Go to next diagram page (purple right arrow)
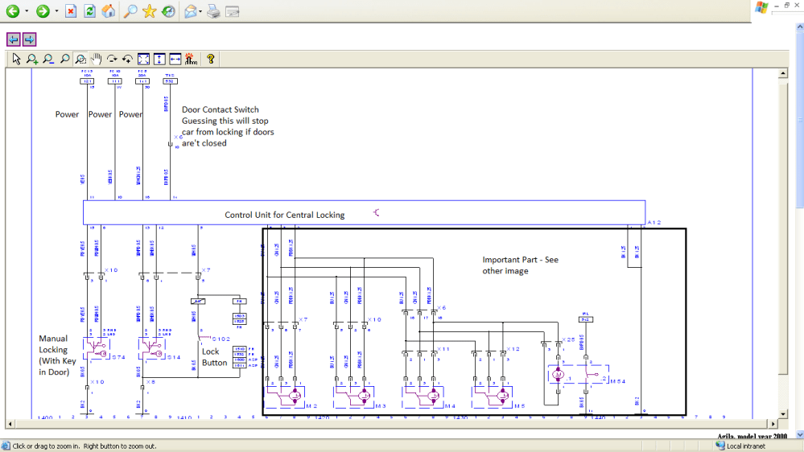The image size is (804, 452). pyautogui.click(x=29, y=39)
